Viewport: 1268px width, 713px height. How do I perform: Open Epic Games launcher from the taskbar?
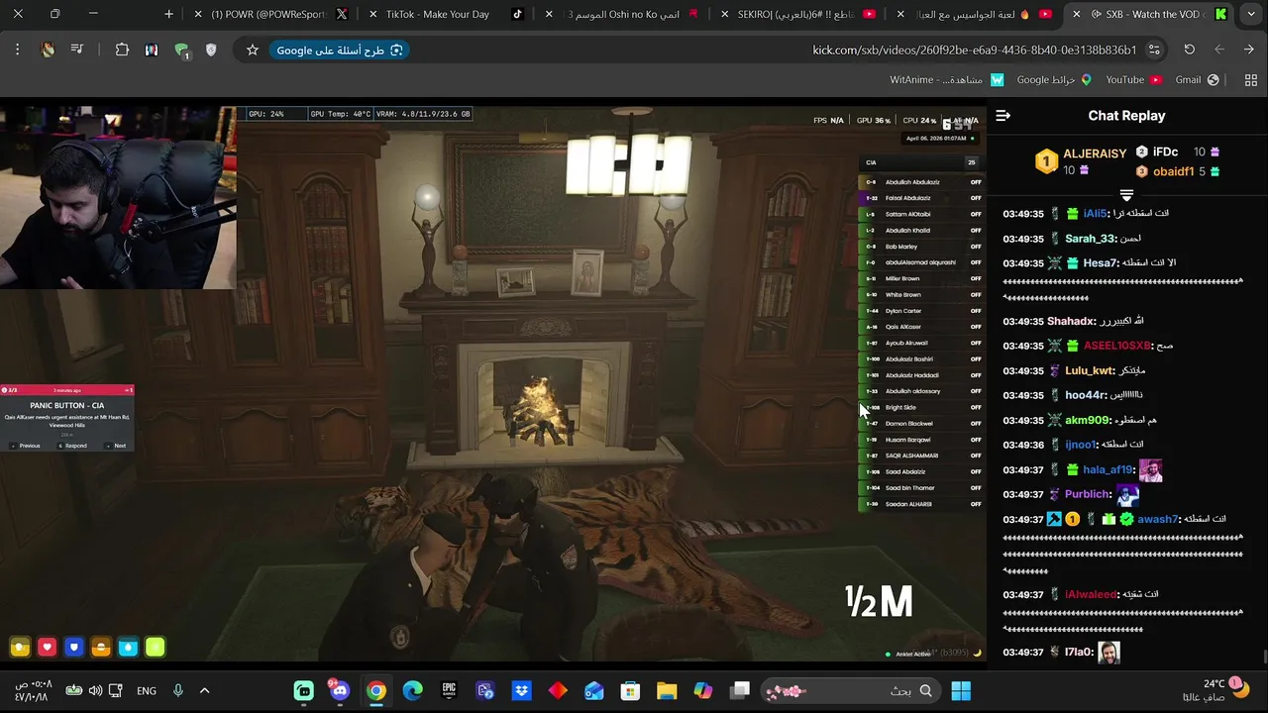[449, 690]
